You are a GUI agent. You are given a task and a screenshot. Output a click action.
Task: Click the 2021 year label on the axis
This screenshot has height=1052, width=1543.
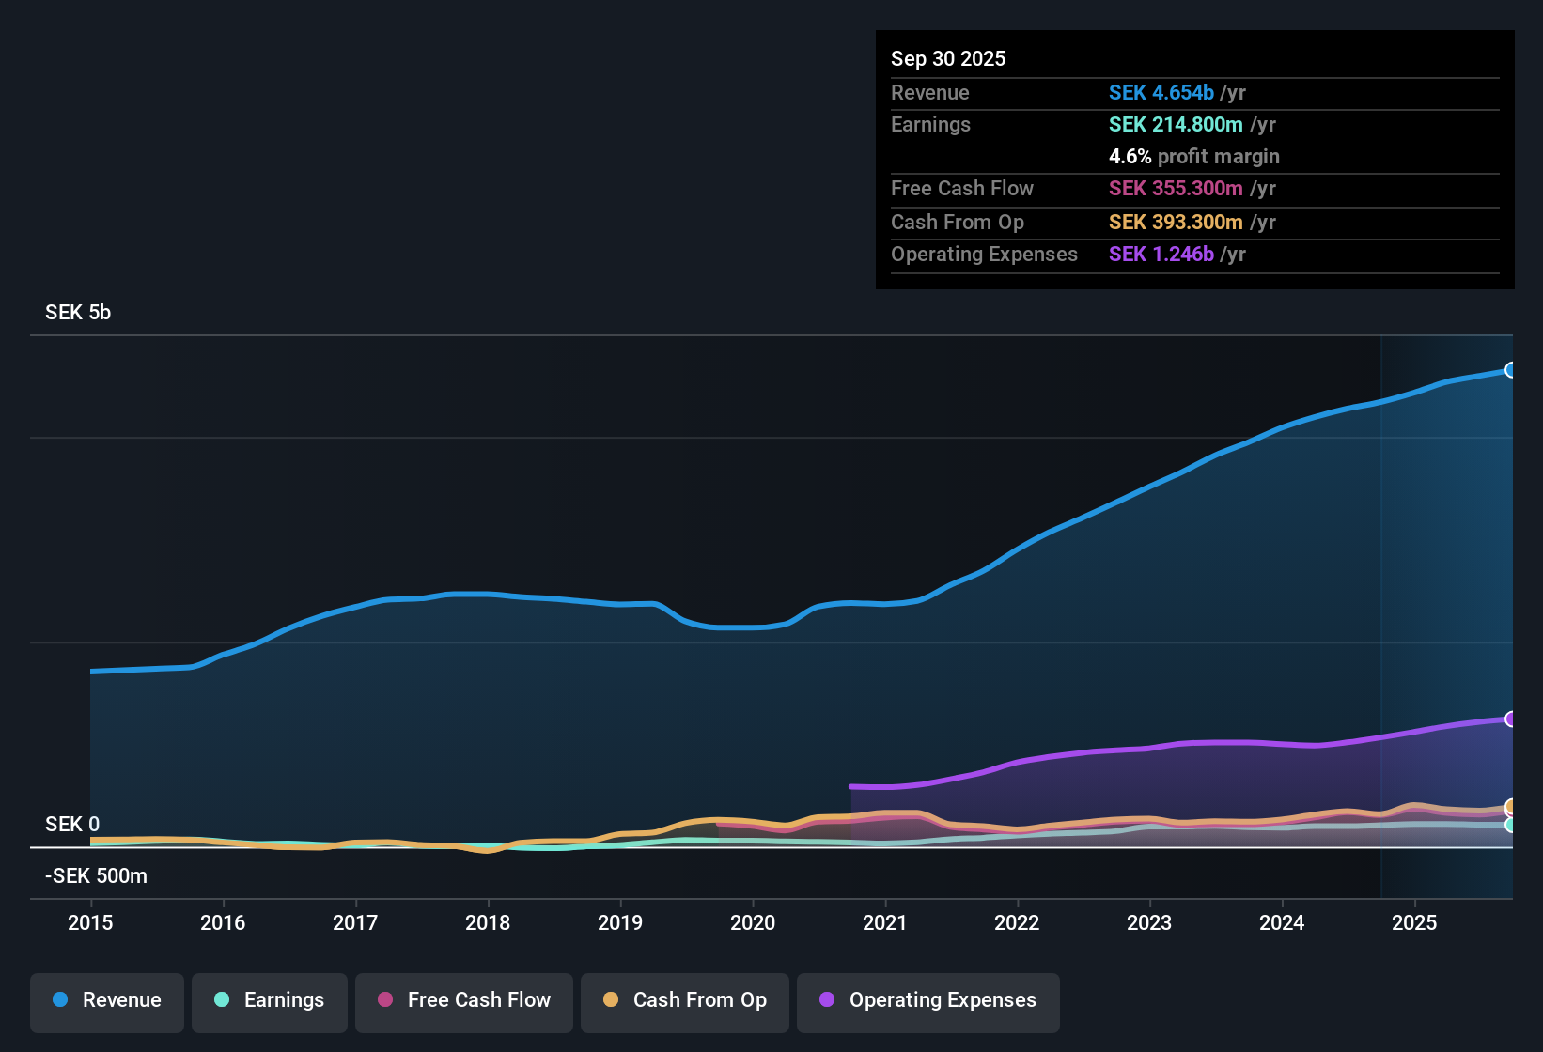click(884, 923)
